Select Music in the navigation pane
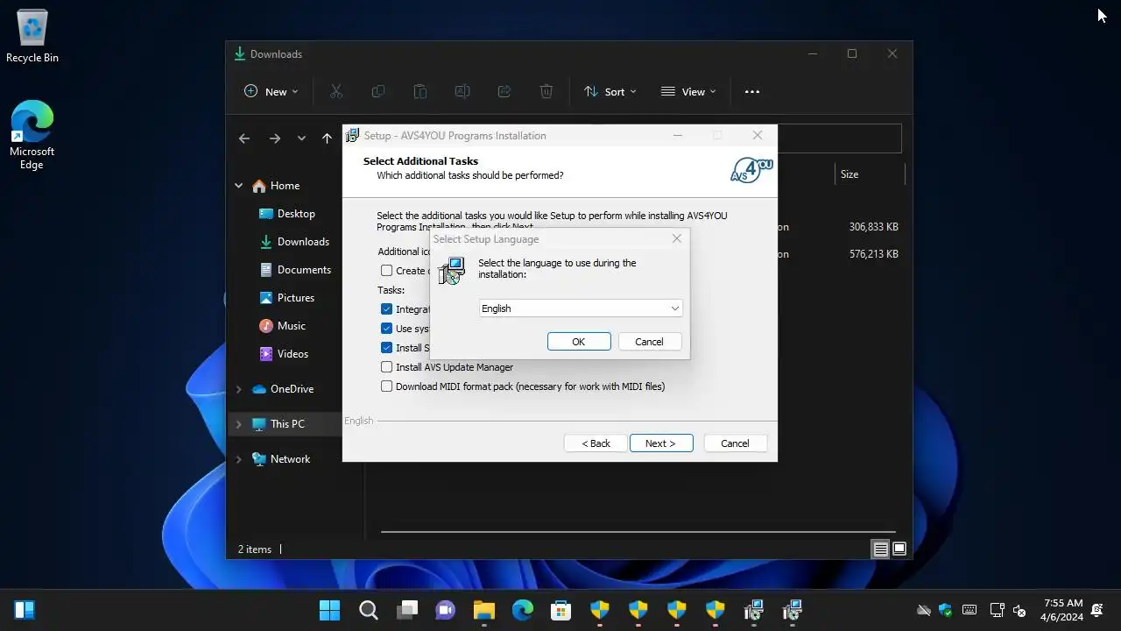Viewport: 1121px width, 631px height. [x=283, y=326]
